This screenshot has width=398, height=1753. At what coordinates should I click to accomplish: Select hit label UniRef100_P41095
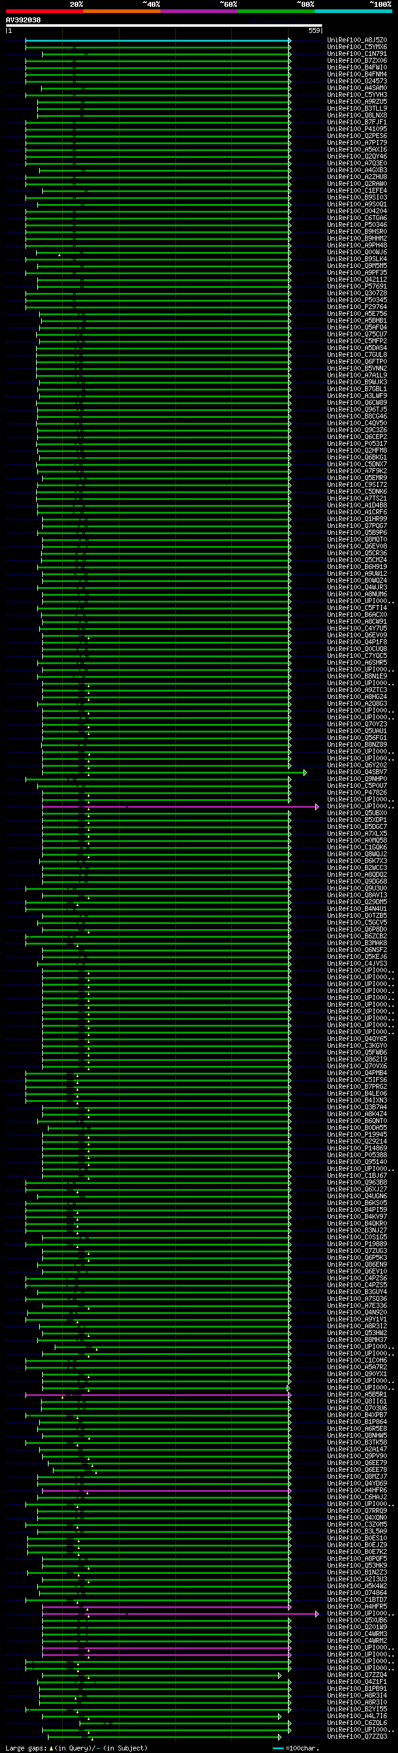357,129
